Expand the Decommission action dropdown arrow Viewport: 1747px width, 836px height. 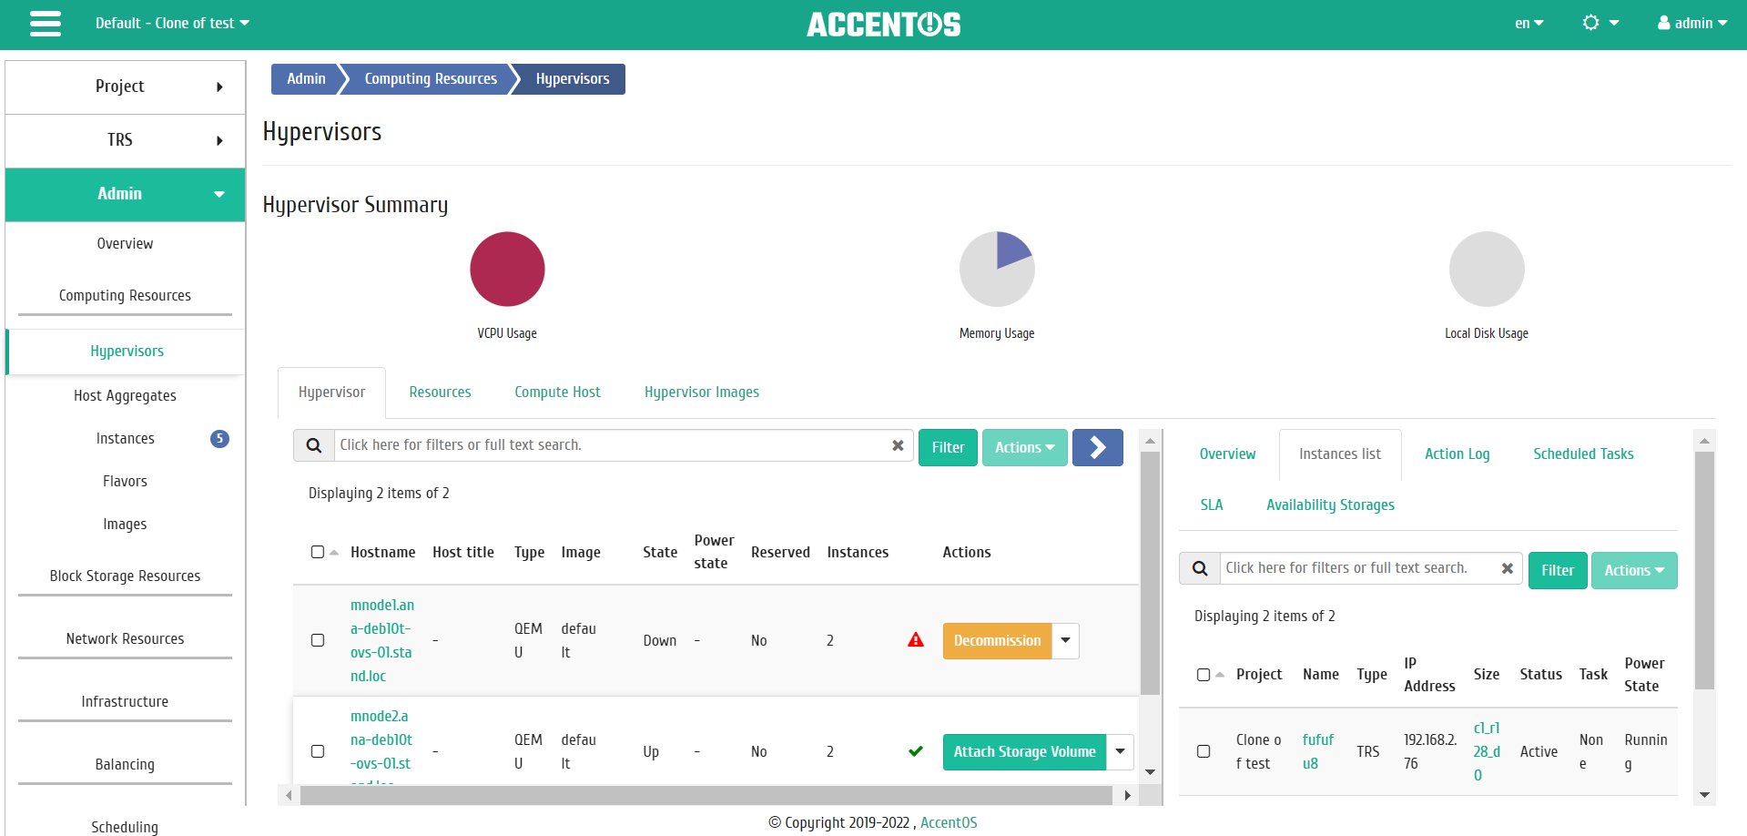(1065, 641)
